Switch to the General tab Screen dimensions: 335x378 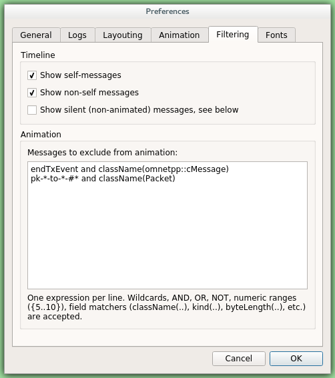(36, 35)
